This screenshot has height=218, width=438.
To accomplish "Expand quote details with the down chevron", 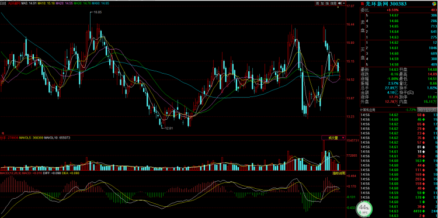I will (399, 105).
